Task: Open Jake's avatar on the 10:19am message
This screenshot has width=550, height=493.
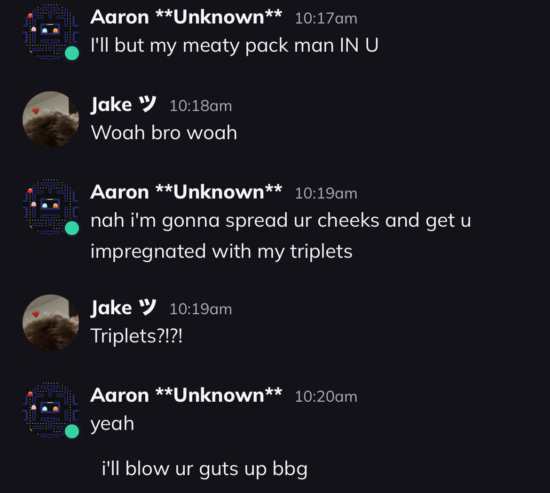Action: point(51,322)
